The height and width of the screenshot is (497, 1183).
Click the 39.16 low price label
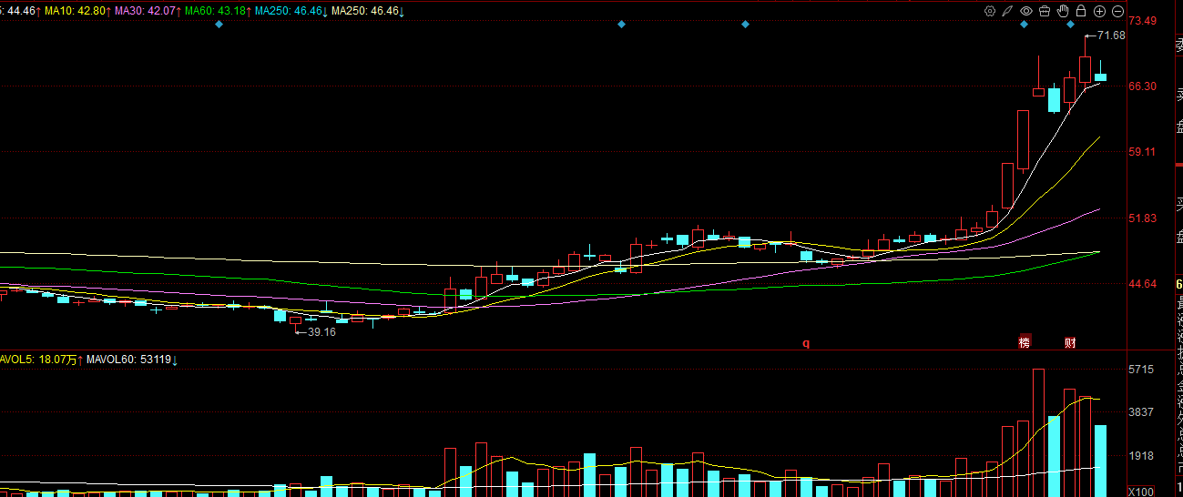point(321,332)
